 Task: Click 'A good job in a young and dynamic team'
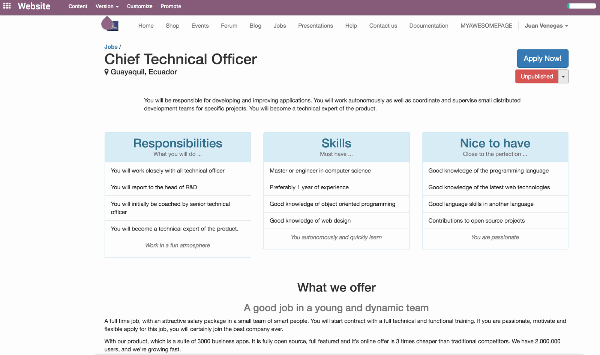pos(336,308)
